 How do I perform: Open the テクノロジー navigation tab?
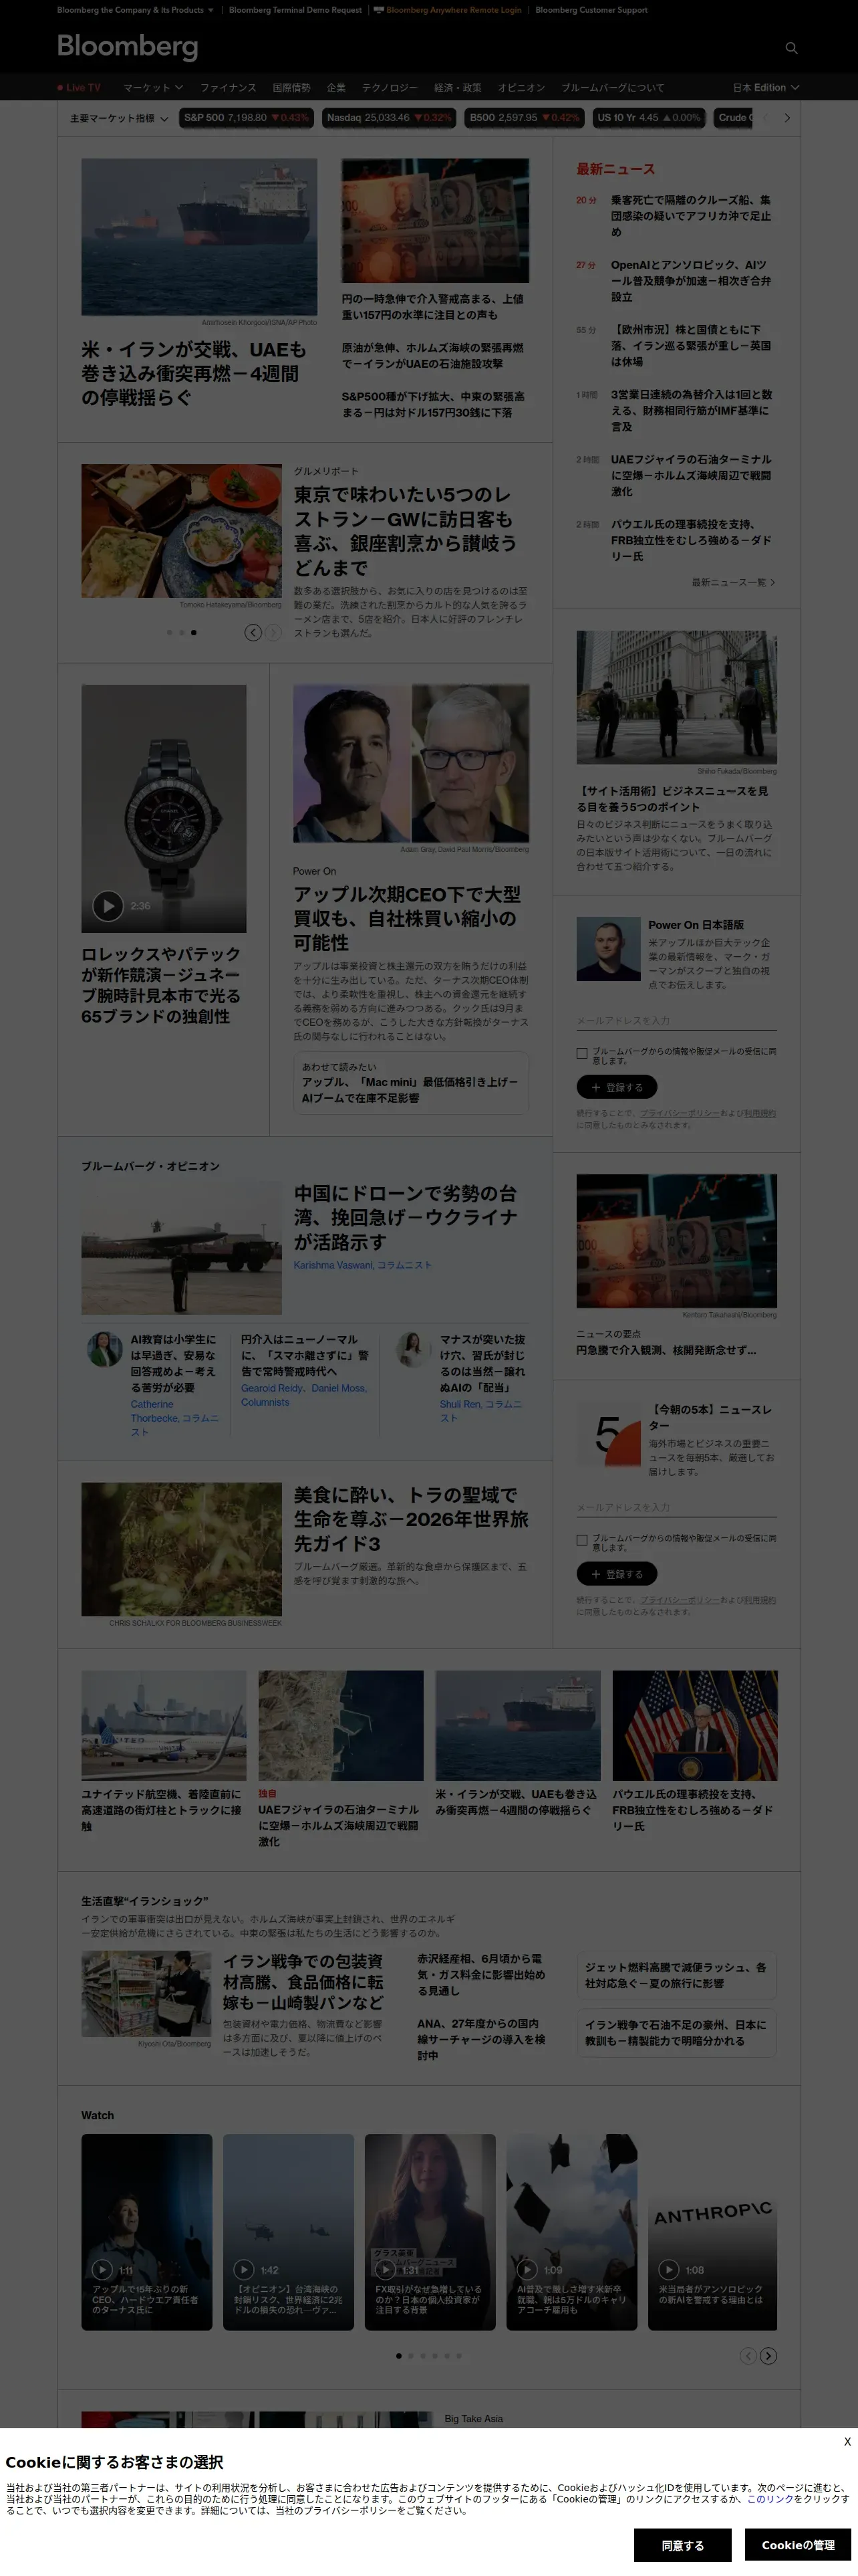390,88
